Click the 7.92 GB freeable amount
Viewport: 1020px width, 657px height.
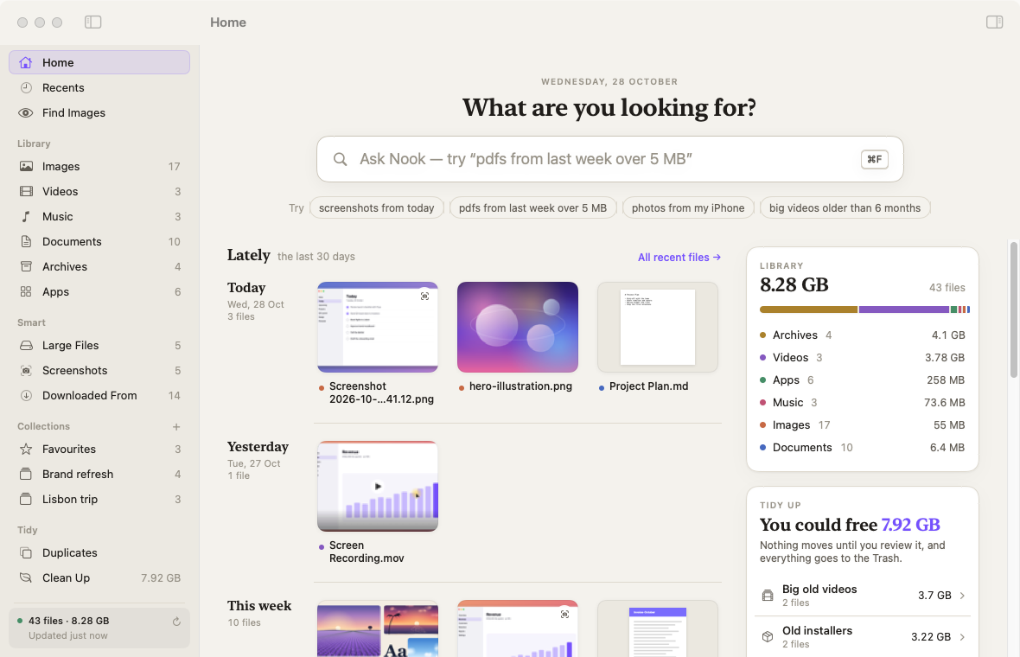point(910,525)
